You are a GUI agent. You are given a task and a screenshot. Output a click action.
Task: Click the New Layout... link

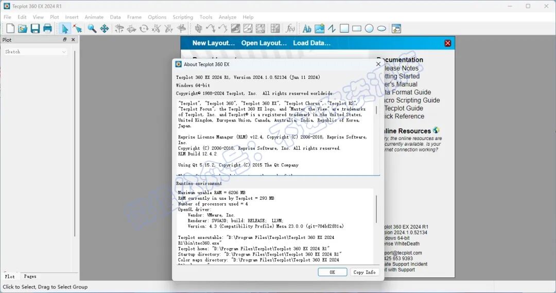pyautogui.click(x=214, y=43)
